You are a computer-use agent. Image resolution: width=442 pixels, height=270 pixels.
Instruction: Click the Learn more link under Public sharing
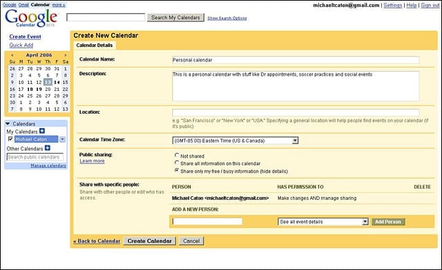coord(92,161)
